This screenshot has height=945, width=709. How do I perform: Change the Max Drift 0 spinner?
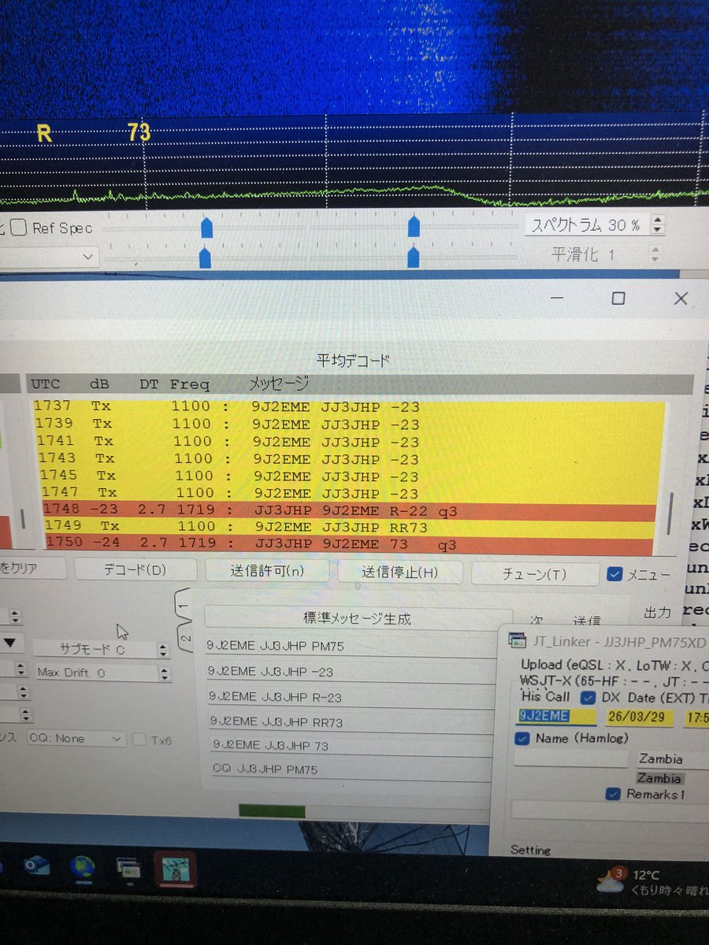click(163, 673)
